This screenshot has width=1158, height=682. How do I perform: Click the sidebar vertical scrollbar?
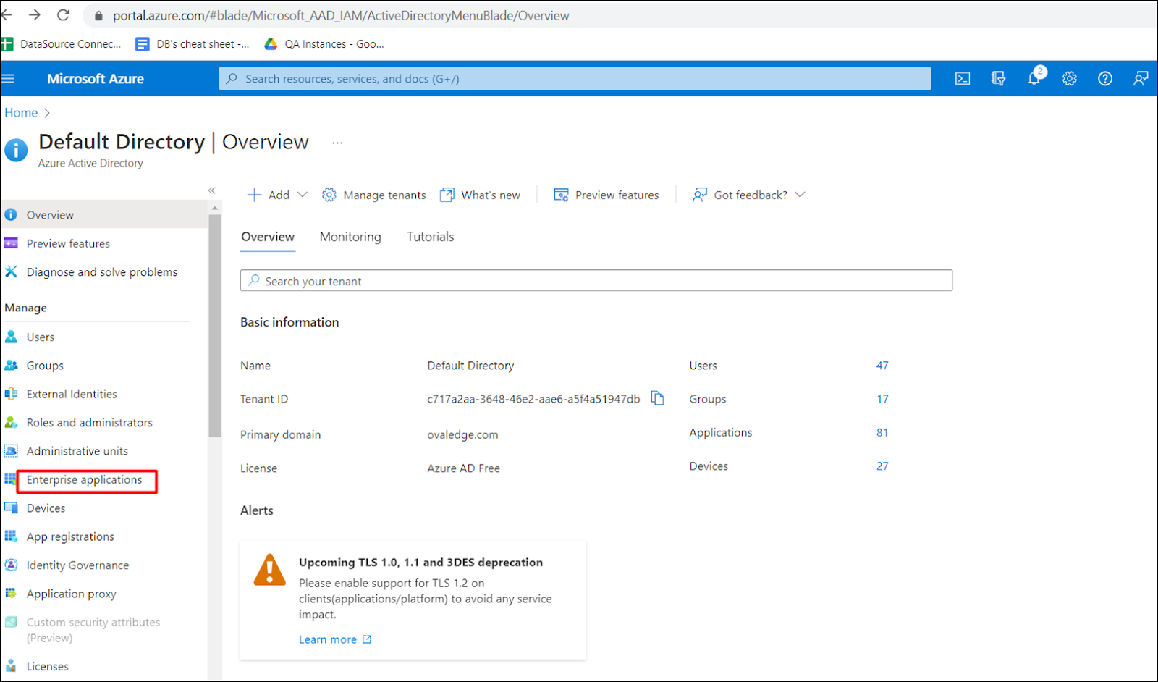tap(215, 326)
